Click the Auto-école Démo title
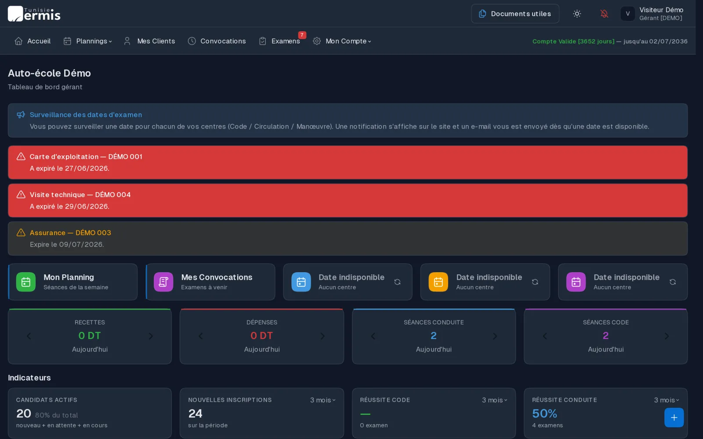Screen dimensions: 703x439 coord(49,73)
